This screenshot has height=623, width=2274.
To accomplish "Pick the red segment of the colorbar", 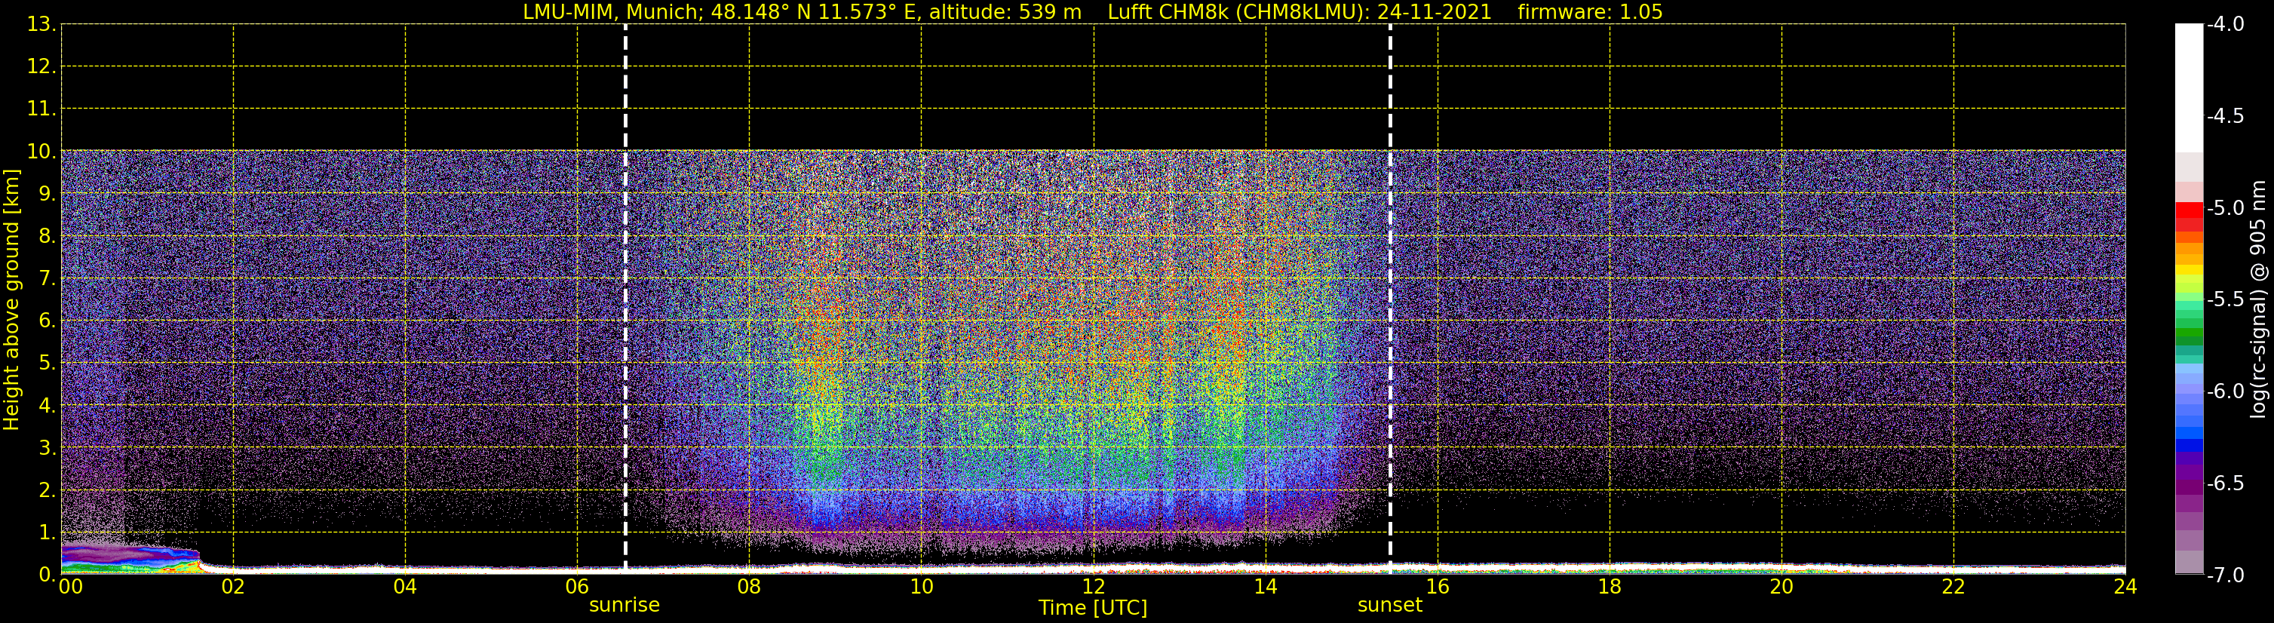I will (2188, 212).
